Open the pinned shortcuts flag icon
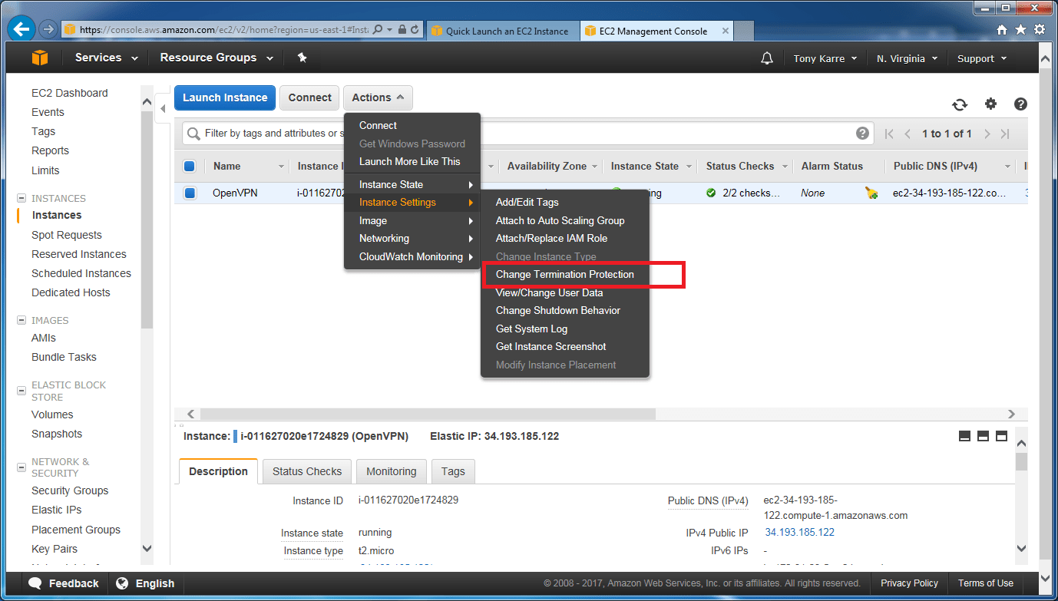 point(301,57)
